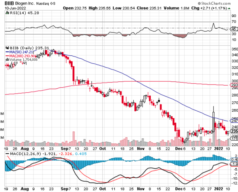Click the BIIB (Daily) 235.31 legend text

(30, 48)
